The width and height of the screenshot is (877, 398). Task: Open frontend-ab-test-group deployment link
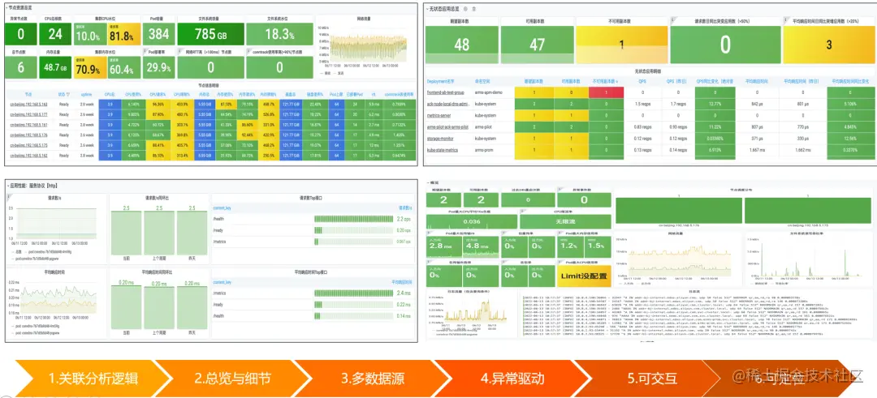[446, 92]
